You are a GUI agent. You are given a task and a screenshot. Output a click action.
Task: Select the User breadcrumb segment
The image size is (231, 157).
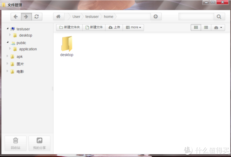(76, 17)
